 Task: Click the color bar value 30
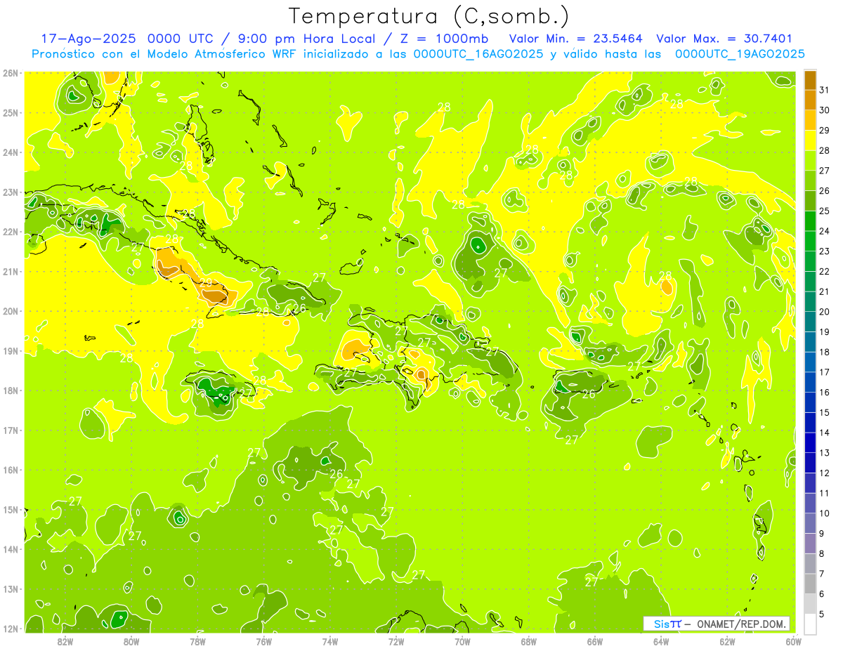(x=825, y=110)
